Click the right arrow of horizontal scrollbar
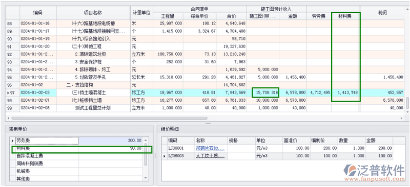The height and width of the screenshot is (187, 410). (401, 118)
